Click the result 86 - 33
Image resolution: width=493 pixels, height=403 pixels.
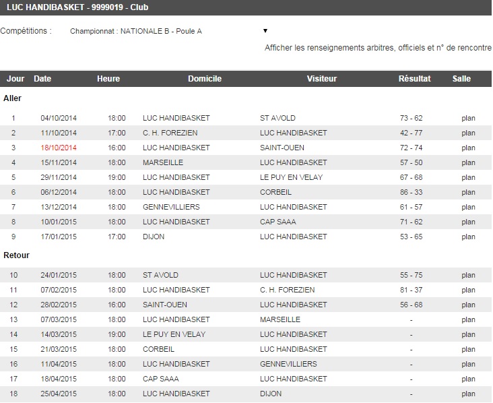tap(411, 192)
